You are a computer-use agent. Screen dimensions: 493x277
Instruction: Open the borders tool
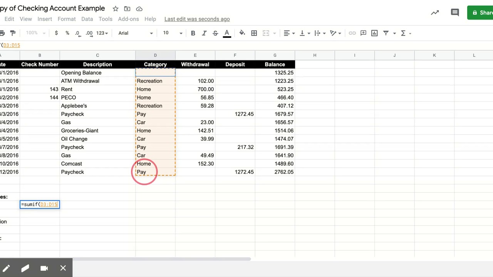pyautogui.click(x=254, y=33)
